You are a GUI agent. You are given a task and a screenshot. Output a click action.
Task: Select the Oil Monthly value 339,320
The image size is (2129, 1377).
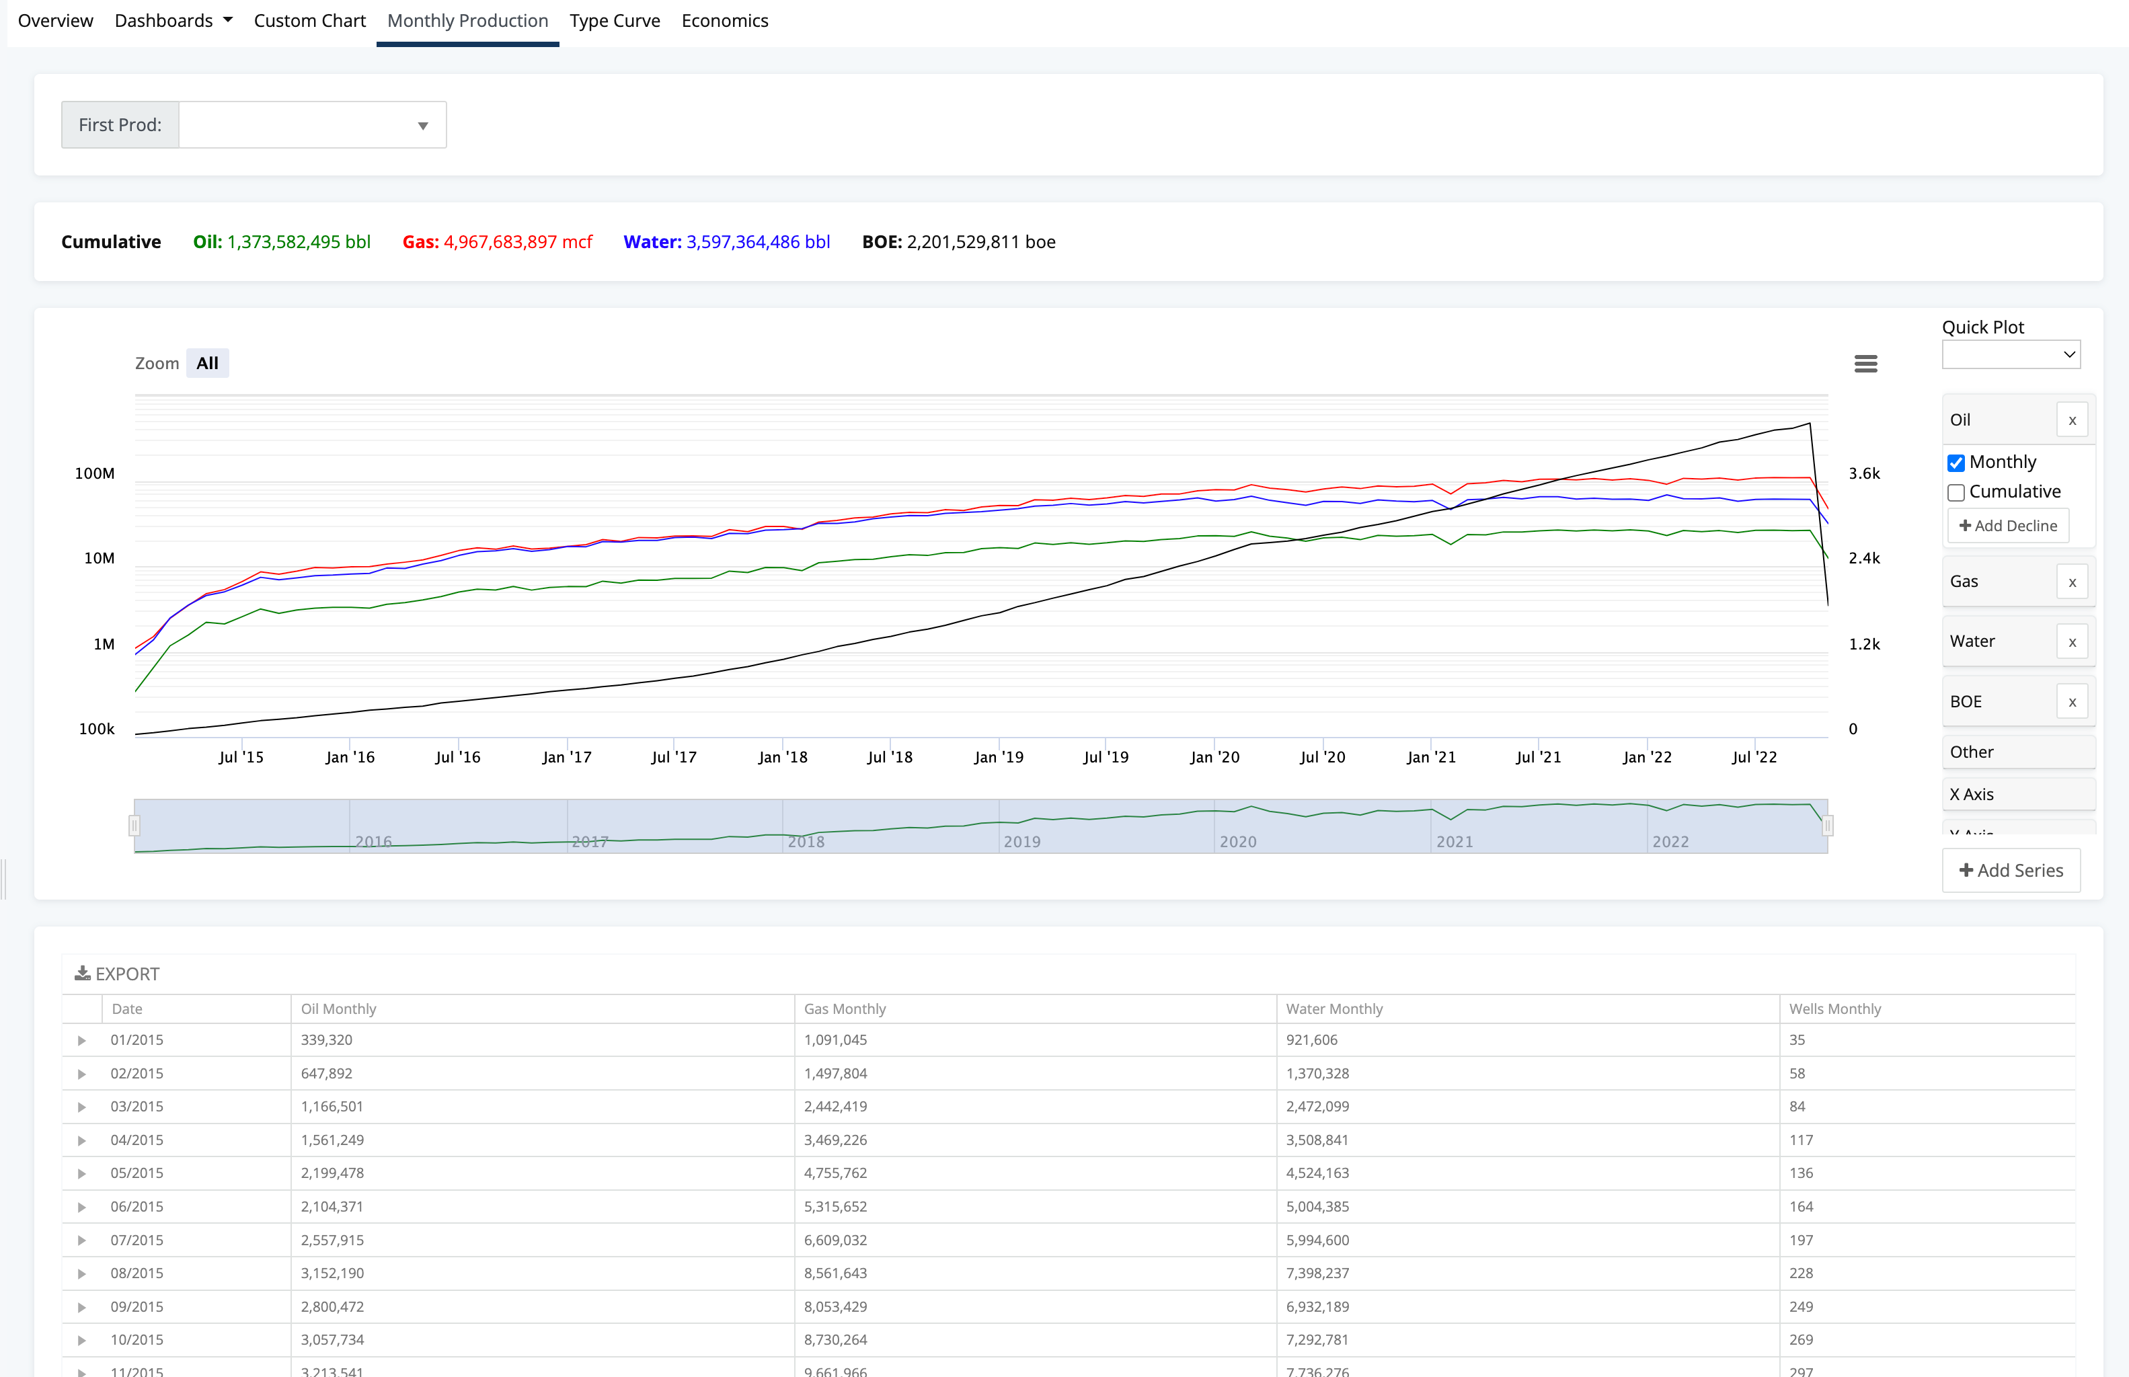(x=326, y=1040)
